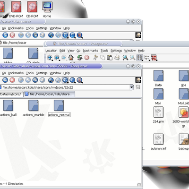Viewport: 189px width, 189px height.
Task: Print from the 22x22 Konqueror toolbar
Action: pyautogui.click(x=42, y=80)
